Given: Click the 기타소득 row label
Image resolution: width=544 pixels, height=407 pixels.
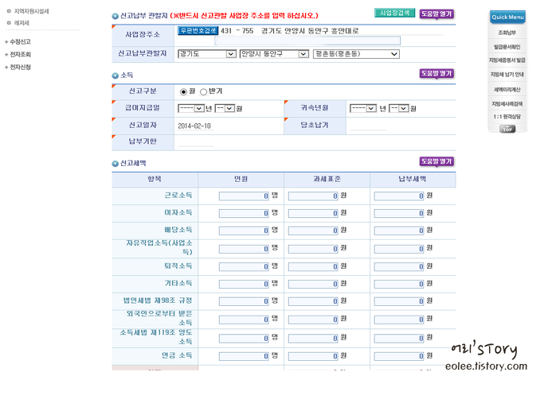Looking at the screenshot, I should pyautogui.click(x=178, y=283).
